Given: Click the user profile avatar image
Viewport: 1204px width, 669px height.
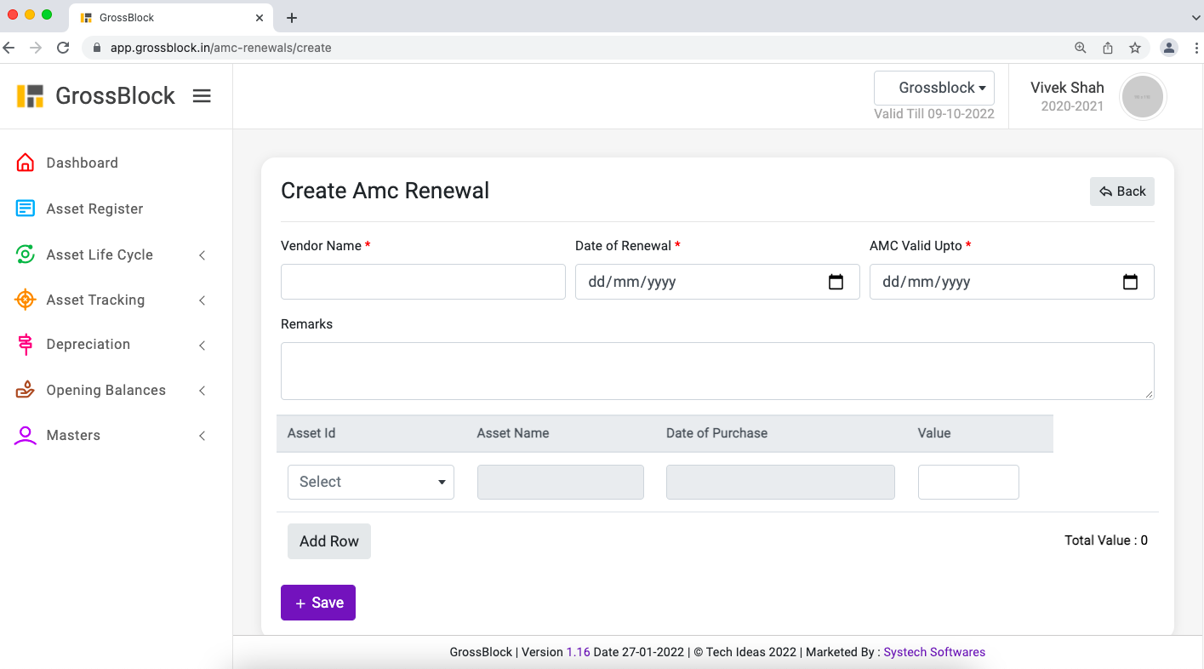Looking at the screenshot, I should tap(1142, 97).
